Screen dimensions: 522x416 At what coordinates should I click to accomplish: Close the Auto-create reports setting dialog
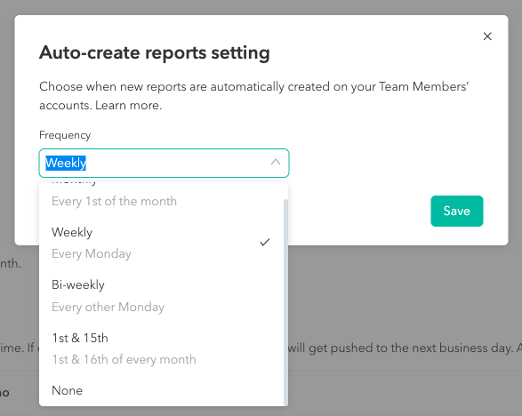[x=487, y=36]
